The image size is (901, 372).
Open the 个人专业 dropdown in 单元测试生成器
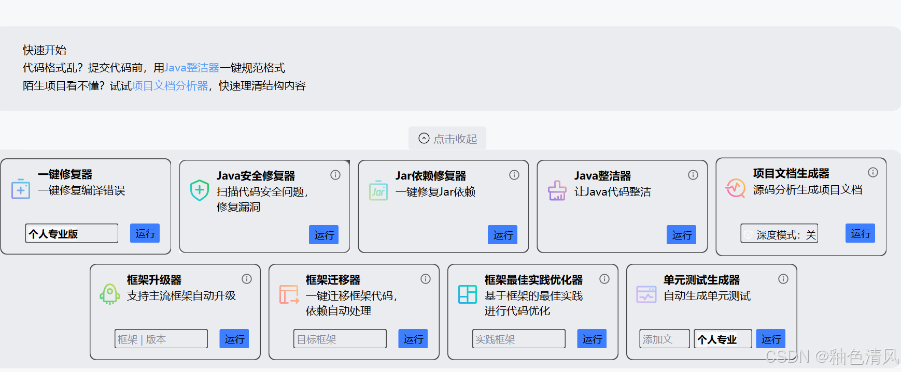(x=723, y=339)
